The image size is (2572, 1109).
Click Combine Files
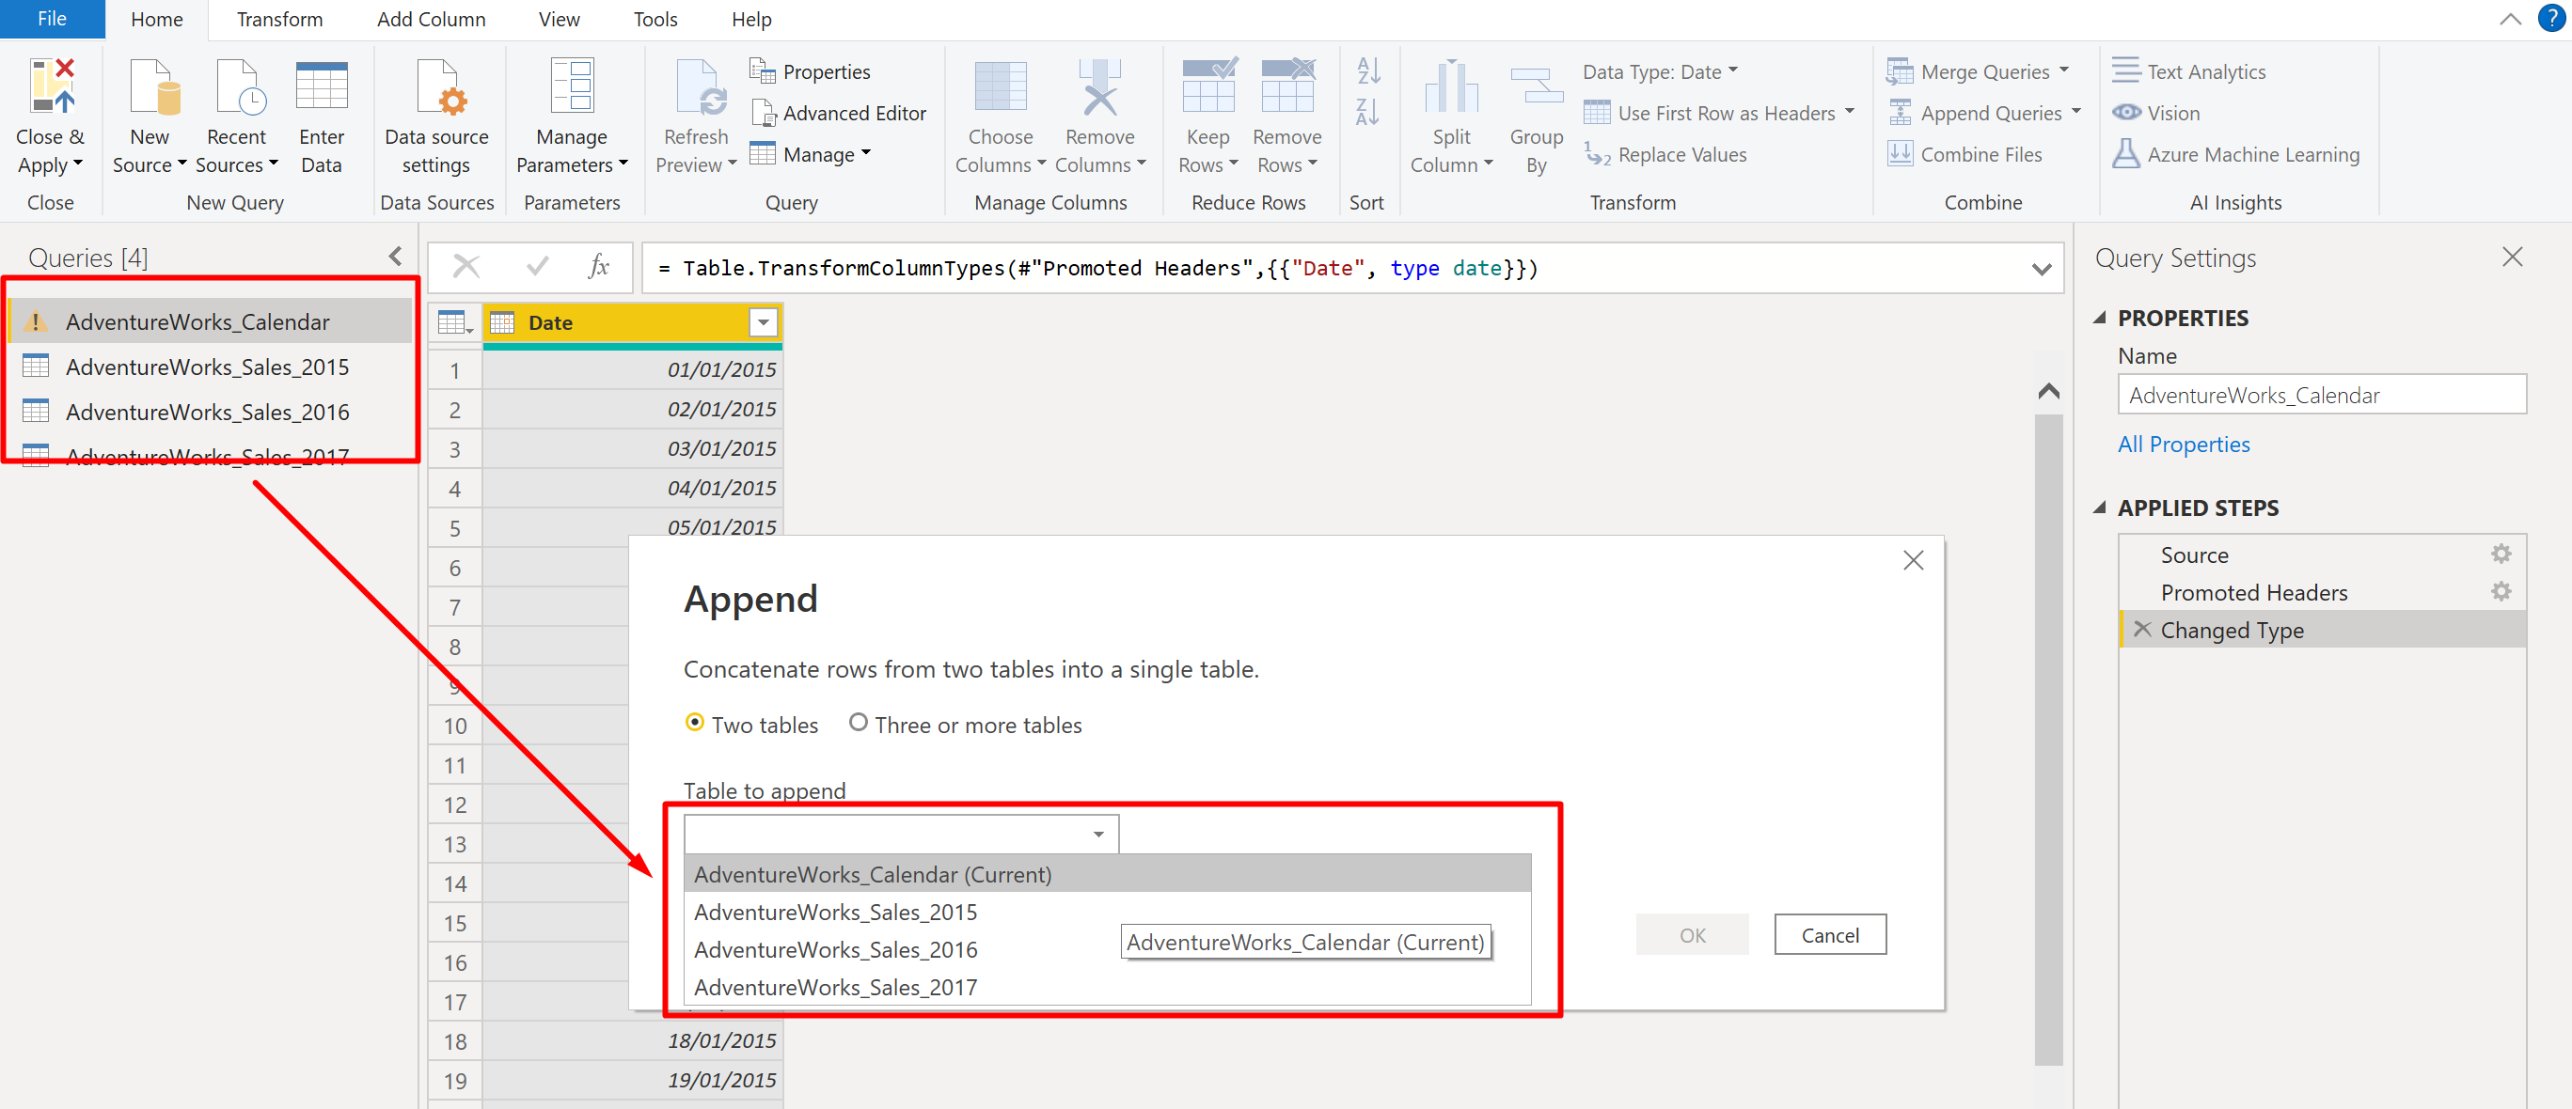[x=1964, y=154]
